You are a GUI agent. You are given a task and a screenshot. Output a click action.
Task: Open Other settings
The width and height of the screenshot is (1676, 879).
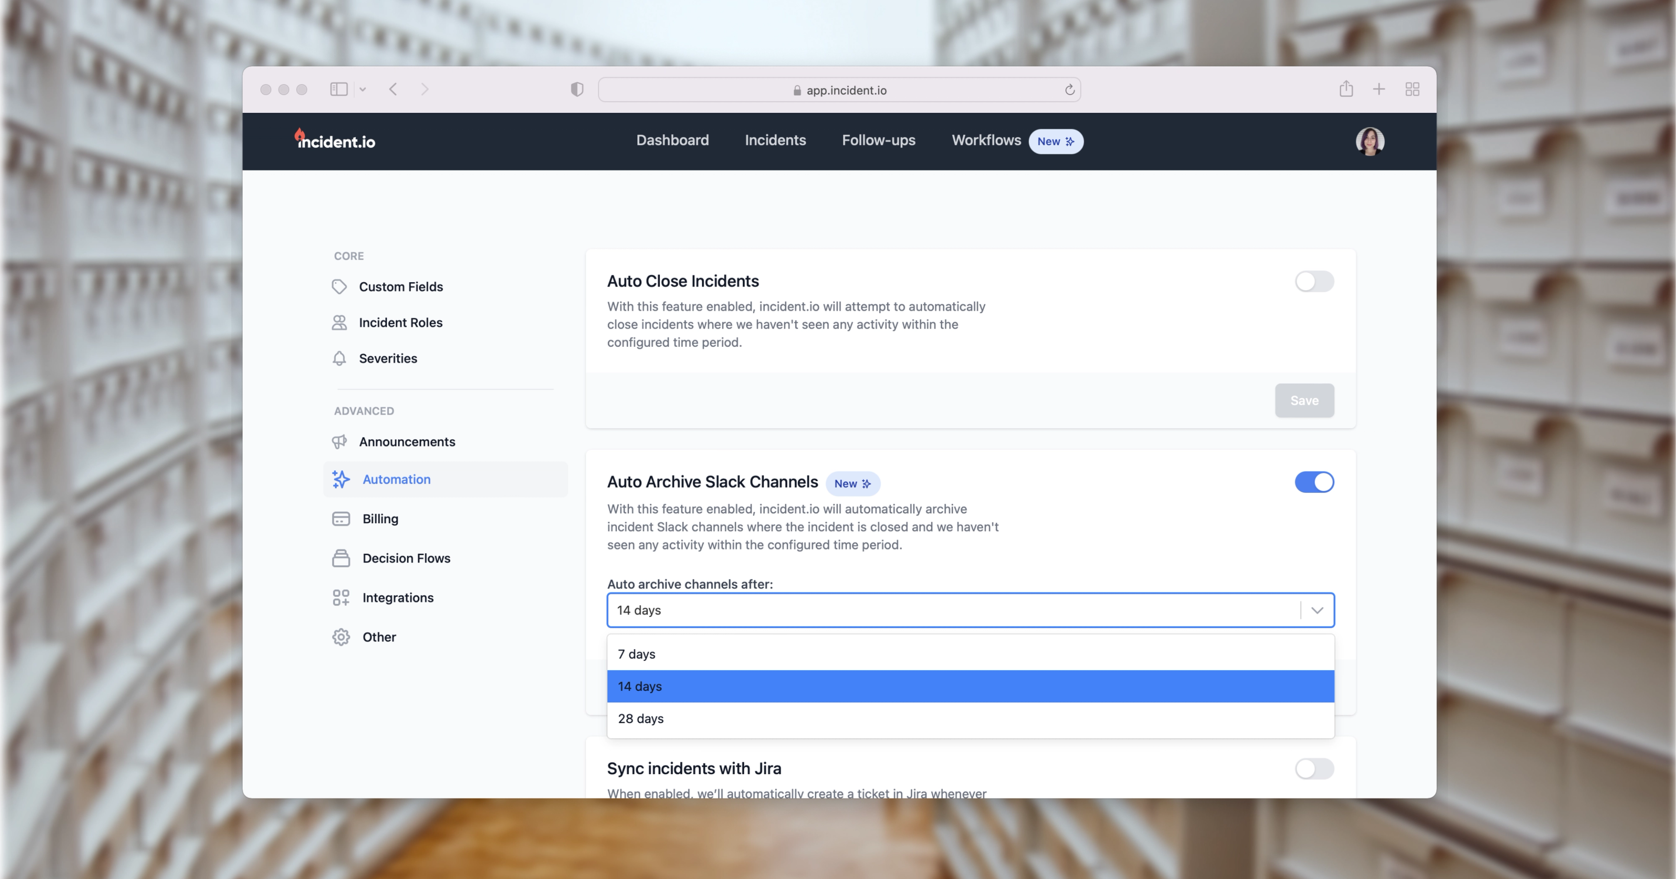coord(379,637)
